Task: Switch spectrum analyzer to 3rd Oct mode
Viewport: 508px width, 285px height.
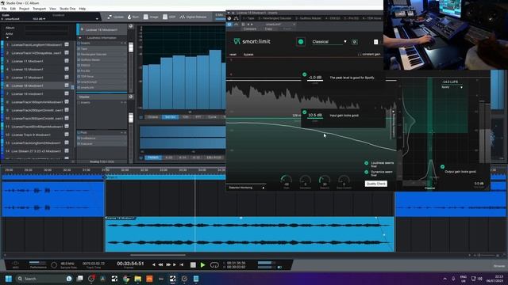Action: click(171, 117)
